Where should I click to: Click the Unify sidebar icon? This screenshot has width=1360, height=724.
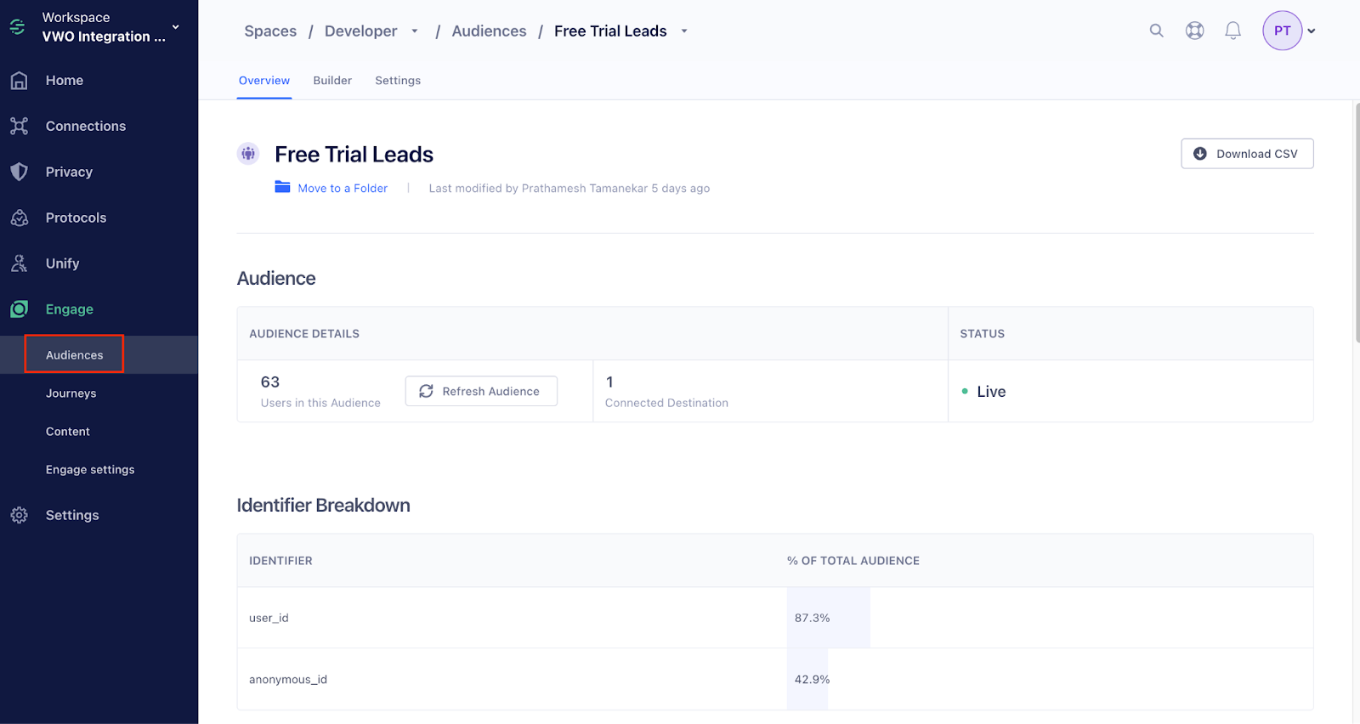(19, 263)
